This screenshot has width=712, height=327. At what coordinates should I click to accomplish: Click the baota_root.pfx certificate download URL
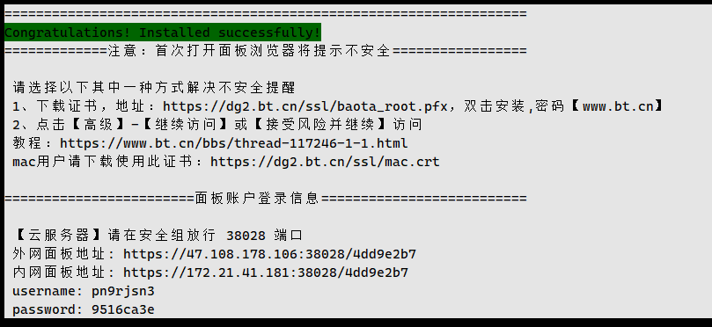(306, 106)
